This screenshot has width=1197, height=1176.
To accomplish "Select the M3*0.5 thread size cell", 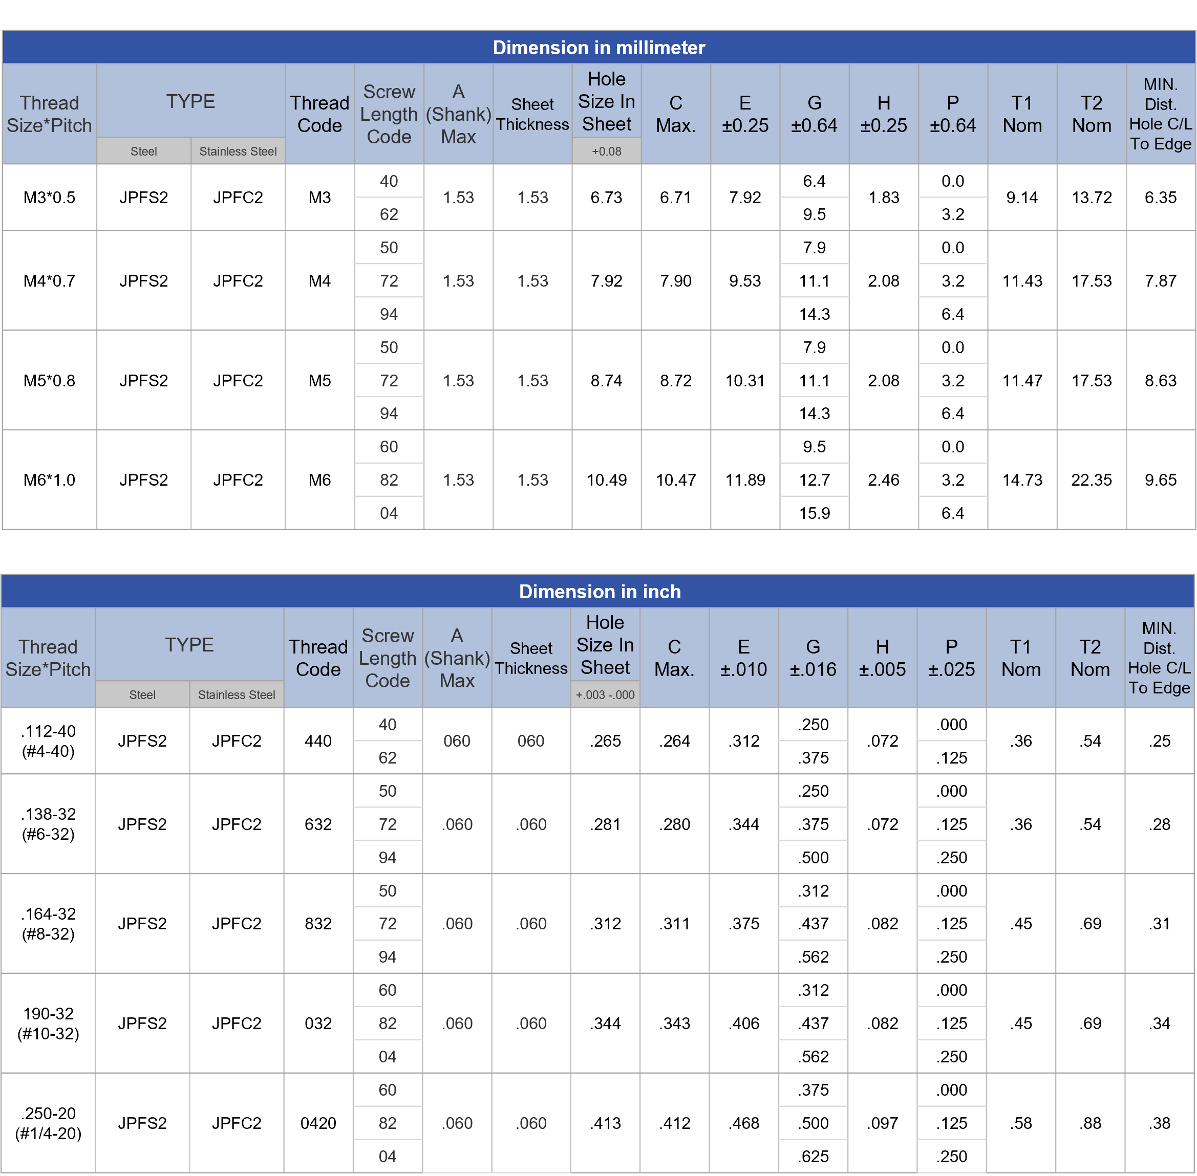I will coord(50,198).
